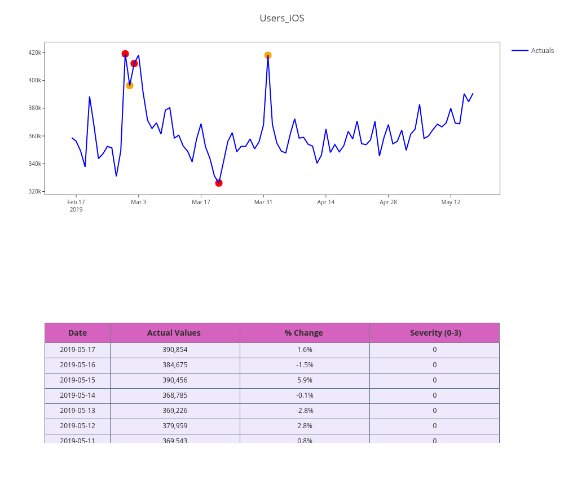Screen dimensions: 564x488
Task: Select the 420k y-axis tick label
Action: tap(34, 52)
